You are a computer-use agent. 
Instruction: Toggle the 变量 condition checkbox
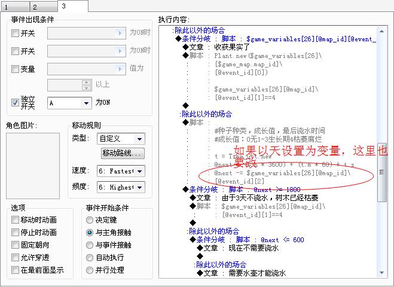[15, 69]
